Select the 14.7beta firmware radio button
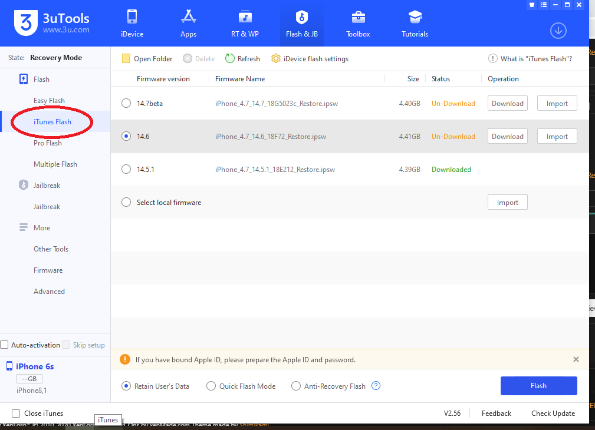Screen dimensions: 595x430 (126, 103)
